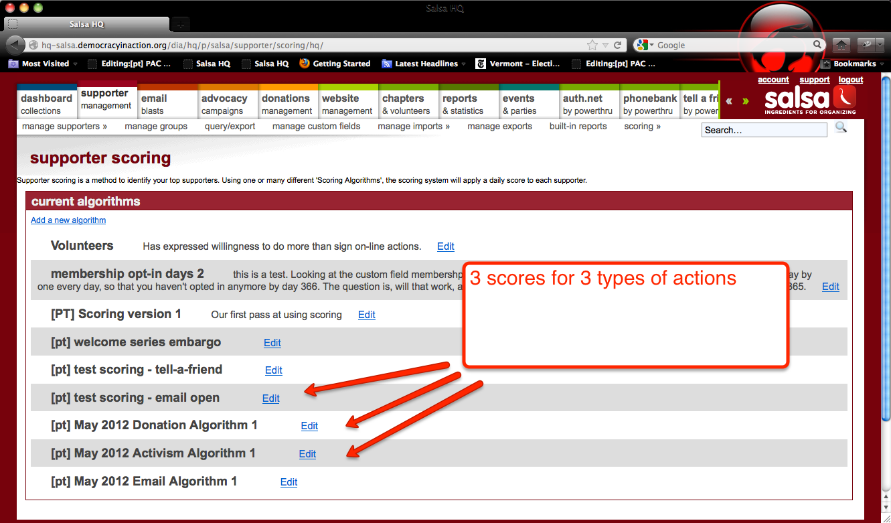
Task: Edit the May 2012 Activism Algorithm 1
Action: [x=307, y=454]
